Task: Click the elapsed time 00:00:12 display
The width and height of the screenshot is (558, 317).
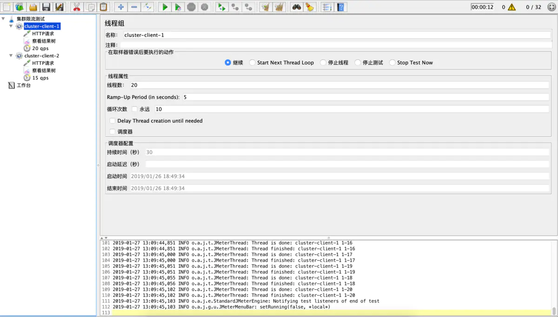Action: click(x=482, y=7)
